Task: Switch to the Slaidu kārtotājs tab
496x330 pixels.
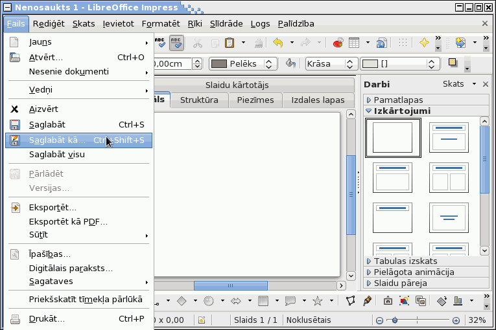Action: (x=237, y=85)
